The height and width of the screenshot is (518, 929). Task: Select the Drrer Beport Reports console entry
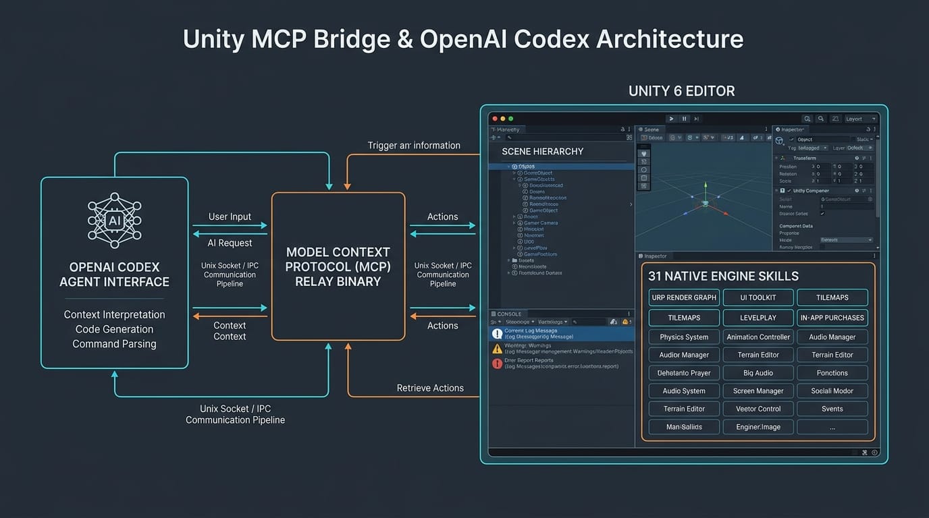(x=561, y=364)
